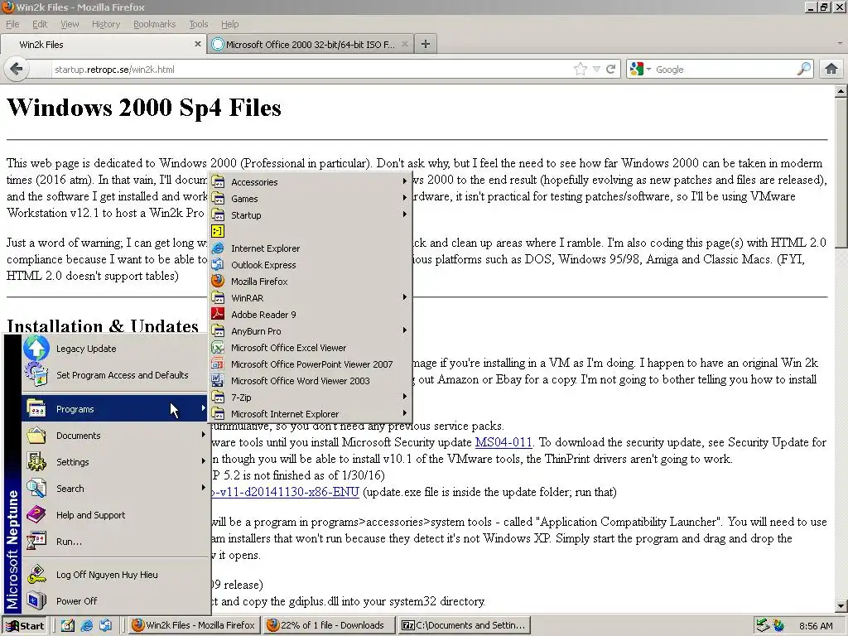848x636 pixels.
Task: Bookmark this page with the star icon
Action: 580,70
